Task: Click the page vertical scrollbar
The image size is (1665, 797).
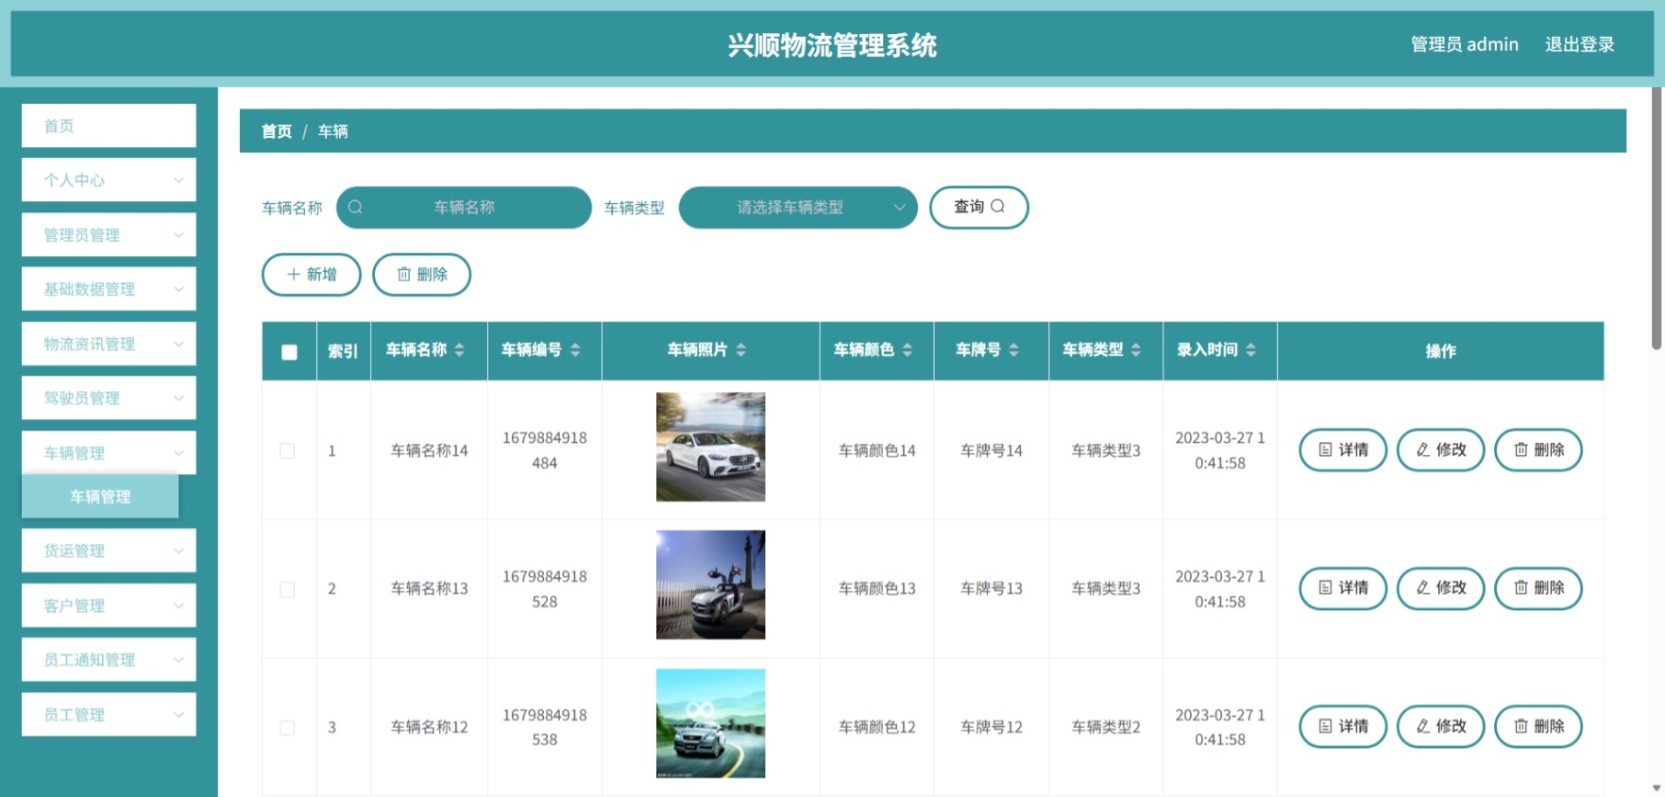Action: pyautogui.click(x=1657, y=219)
